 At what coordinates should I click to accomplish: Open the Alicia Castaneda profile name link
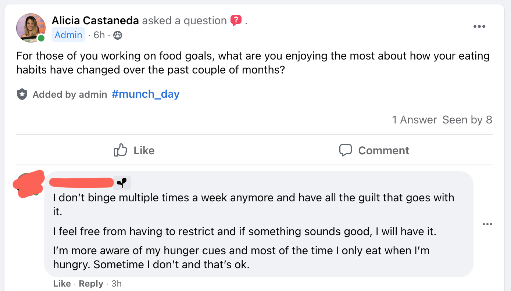pyautogui.click(x=95, y=21)
